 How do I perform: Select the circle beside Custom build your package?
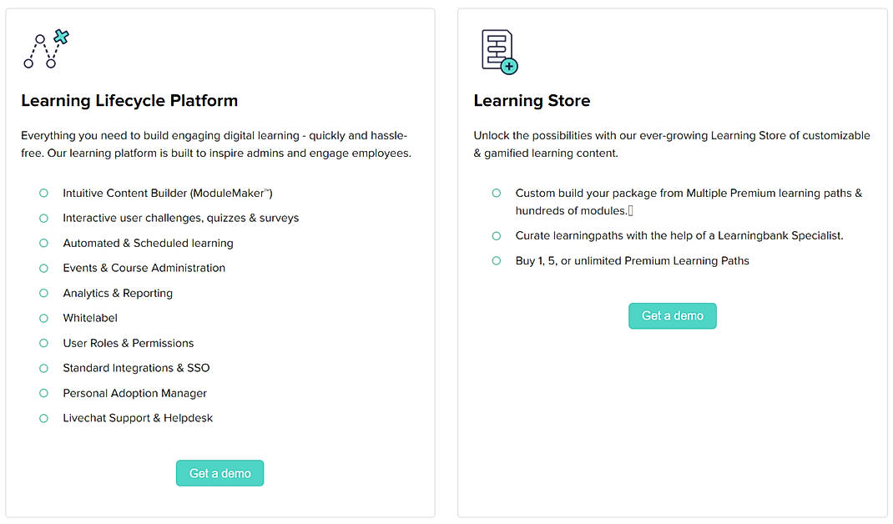496,193
